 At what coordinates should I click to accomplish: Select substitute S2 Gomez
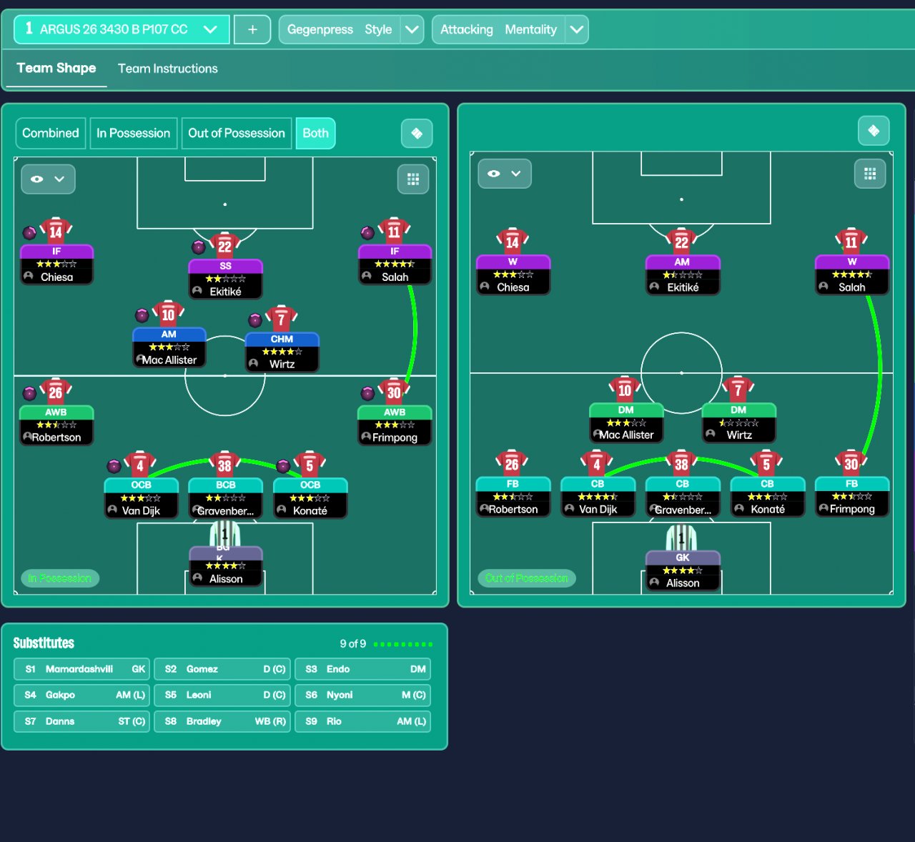click(222, 669)
